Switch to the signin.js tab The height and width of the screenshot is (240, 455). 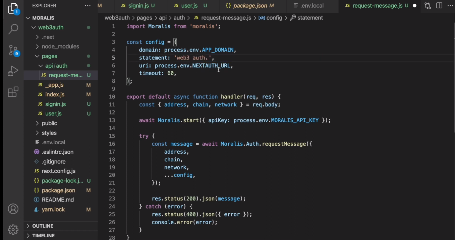pos(138,6)
